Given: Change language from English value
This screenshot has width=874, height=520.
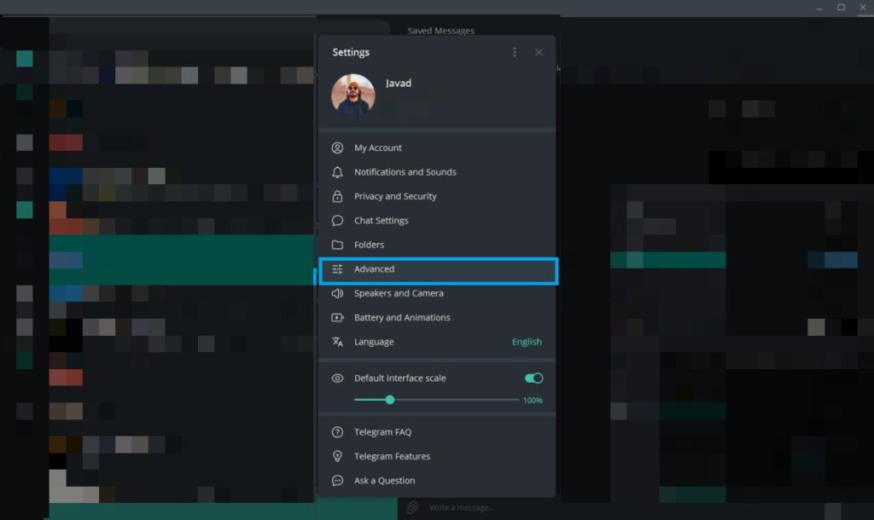Looking at the screenshot, I should (526, 342).
